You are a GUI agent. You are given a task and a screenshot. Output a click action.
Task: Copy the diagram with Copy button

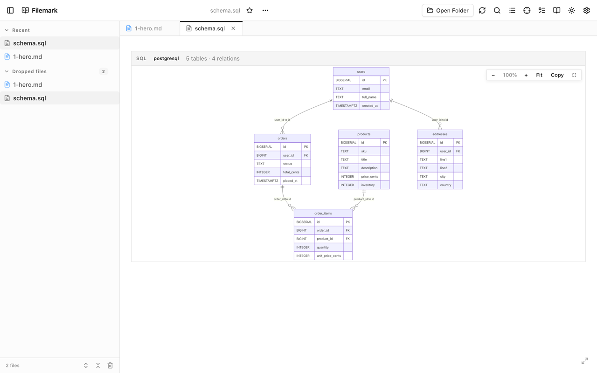(x=557, y=75)
